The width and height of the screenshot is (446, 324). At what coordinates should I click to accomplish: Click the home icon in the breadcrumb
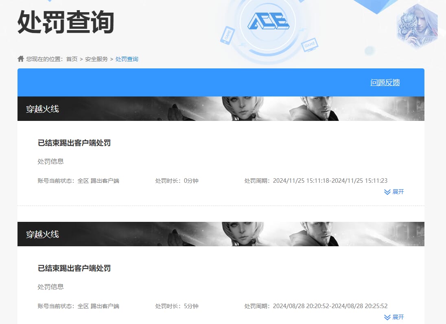click(x=21, y=59)
